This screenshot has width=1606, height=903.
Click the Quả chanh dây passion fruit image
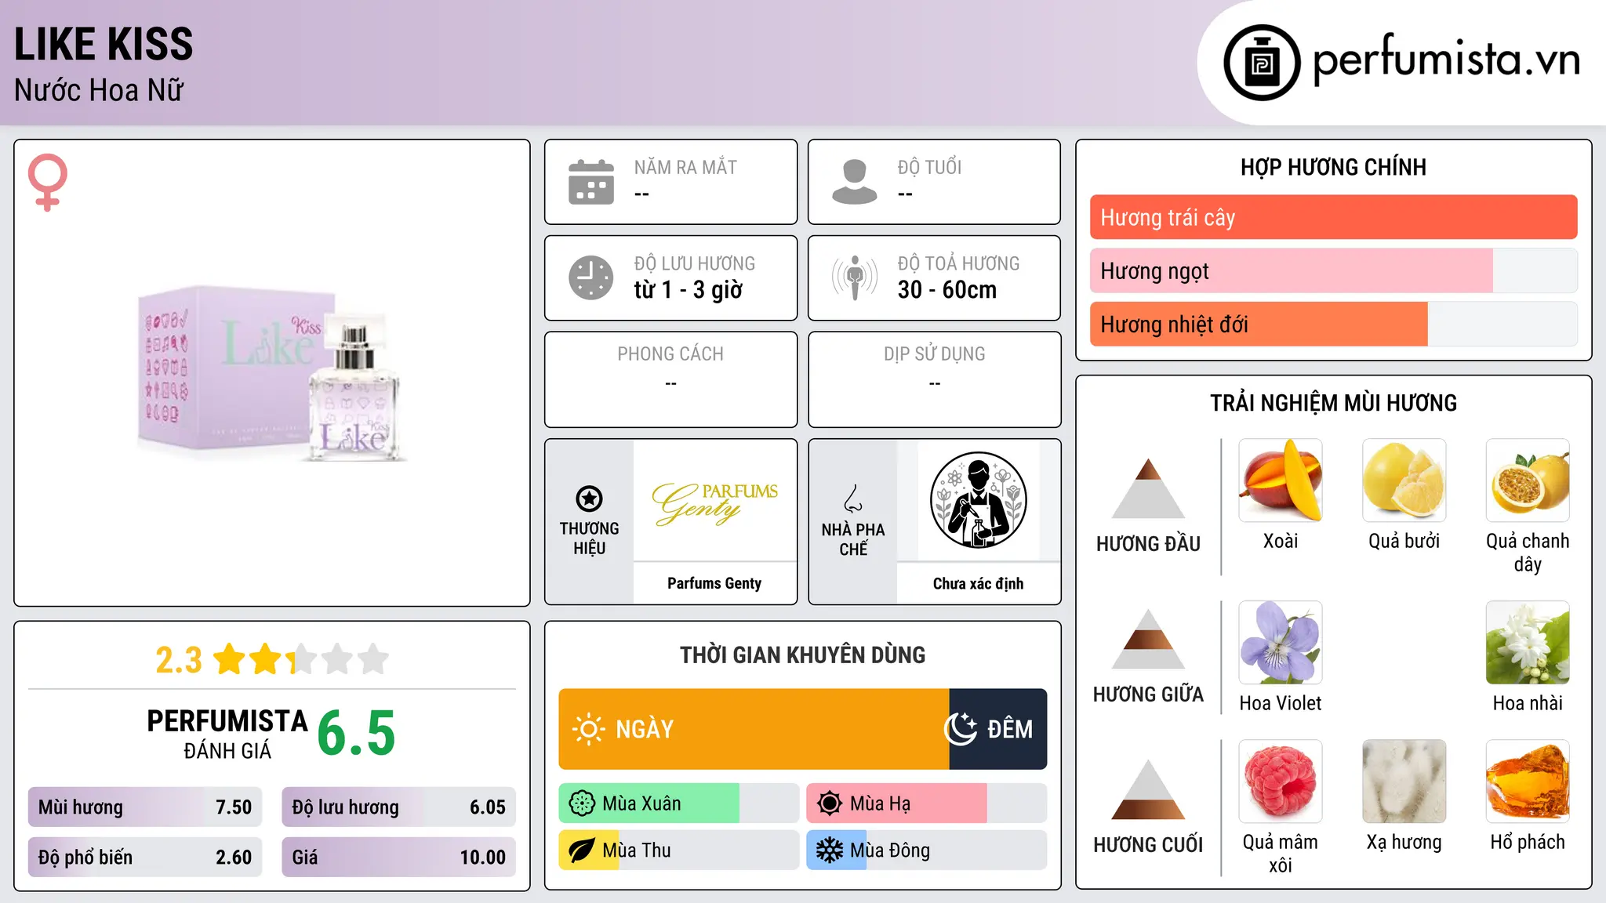point(1528,481)
